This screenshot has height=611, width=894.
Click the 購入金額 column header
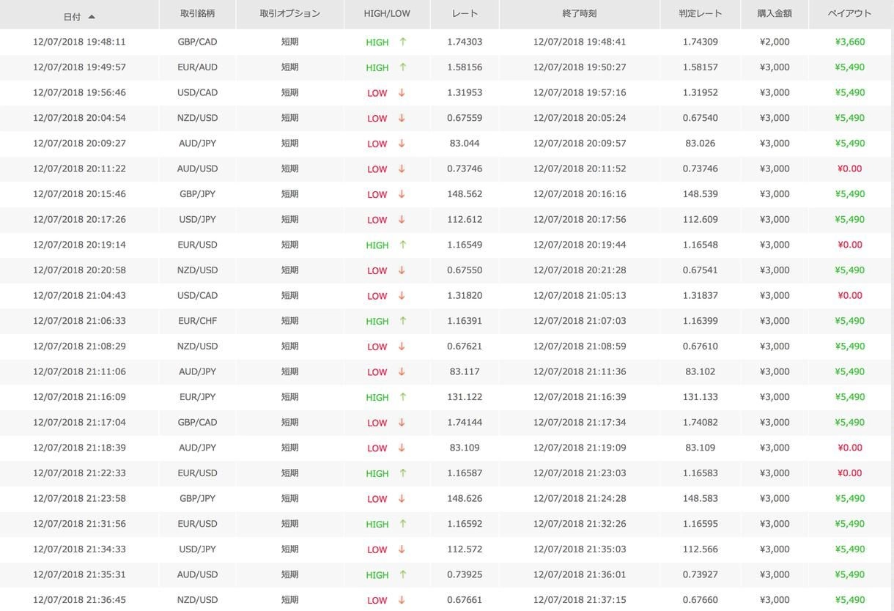[774, 14]
